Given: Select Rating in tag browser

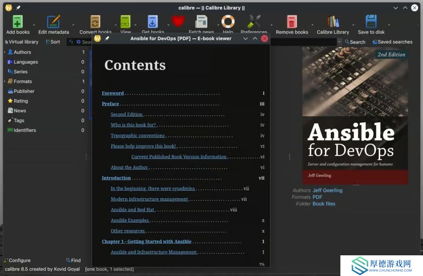Looking at the screenshot, I should [21, 101].
